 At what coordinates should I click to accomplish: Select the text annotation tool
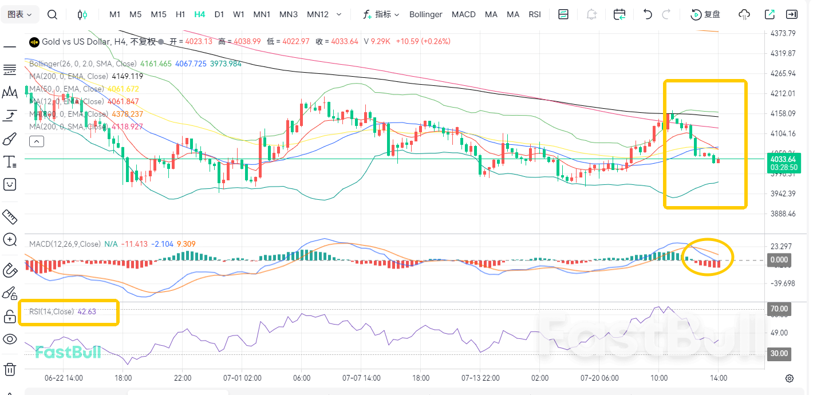[10, 161]
